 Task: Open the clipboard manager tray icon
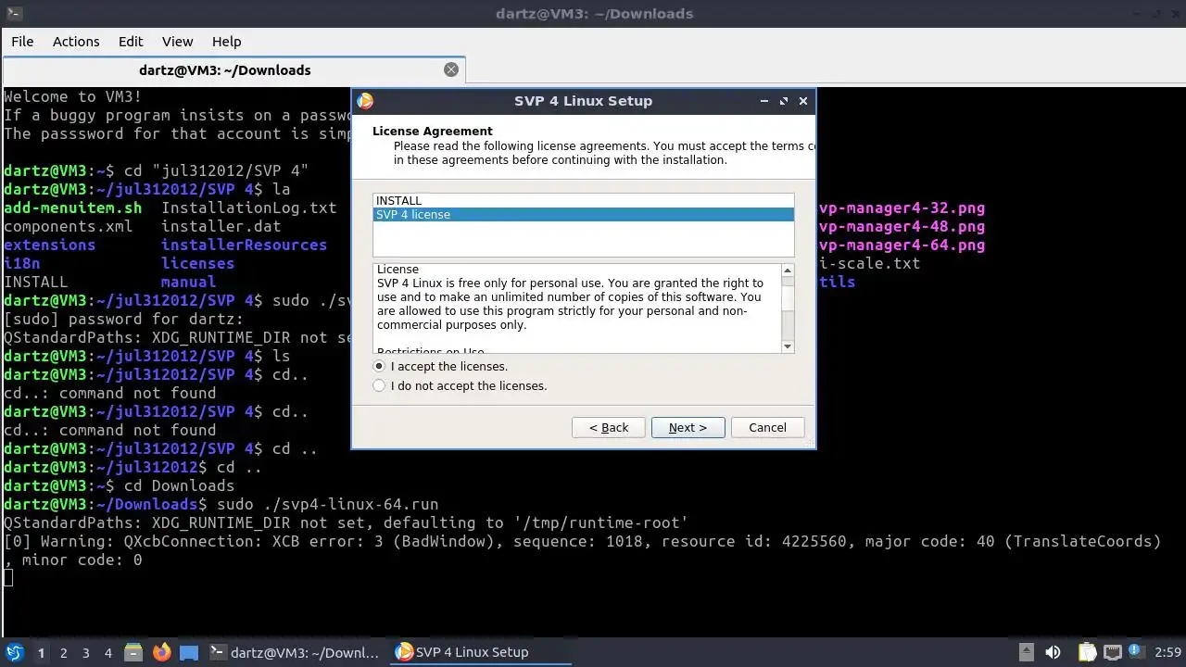(x=1087, y=652)
